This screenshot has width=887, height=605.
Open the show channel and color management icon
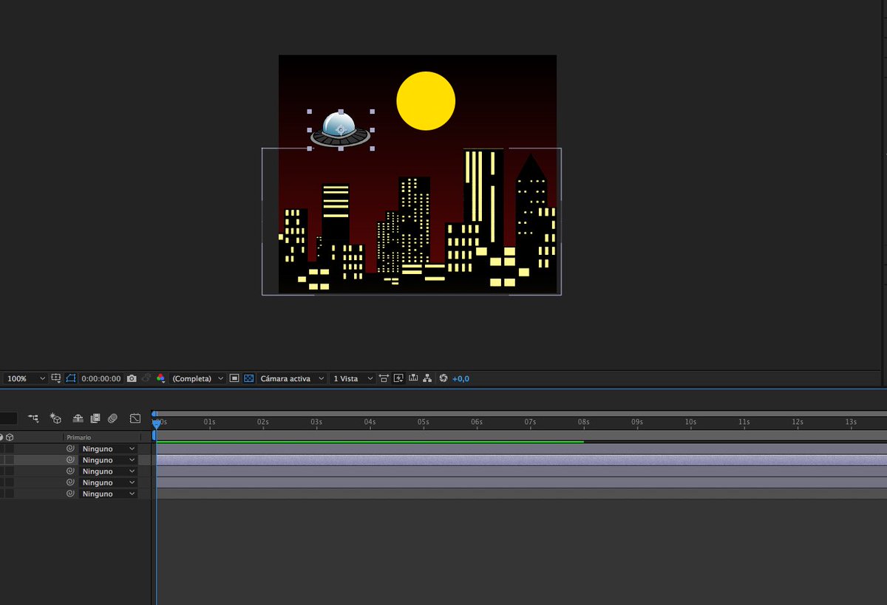160,378
